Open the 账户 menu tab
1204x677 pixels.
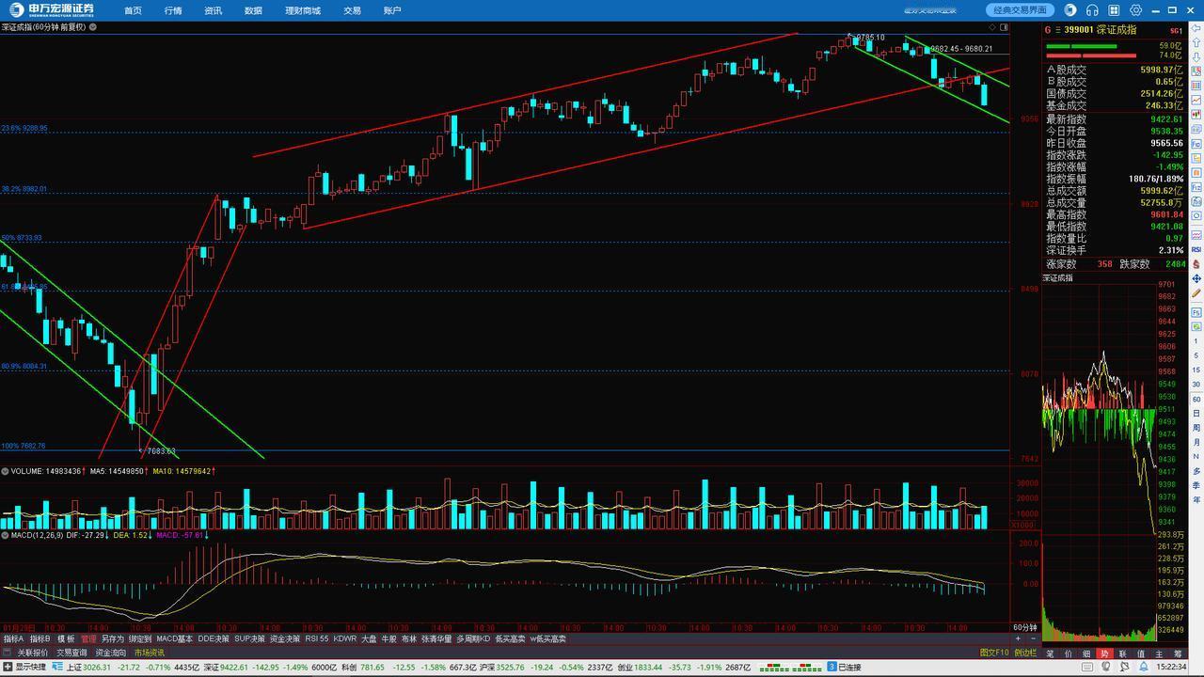coord(392,10)
